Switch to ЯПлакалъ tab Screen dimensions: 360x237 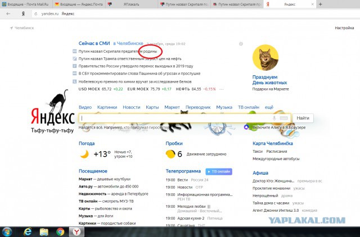pyautogui.click(x=131, y=4)
